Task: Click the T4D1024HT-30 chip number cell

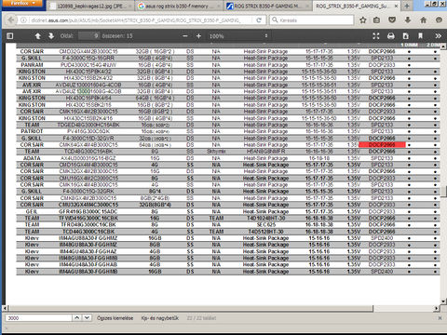Action: pyautogui.click(x=266, y=218)
